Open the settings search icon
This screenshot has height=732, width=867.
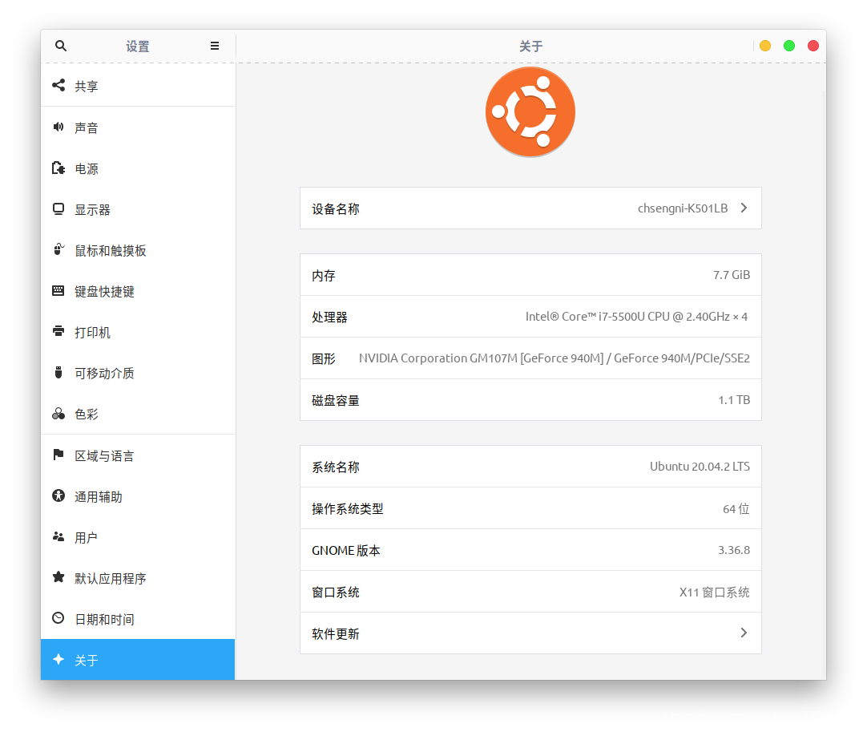click(61, 46)
